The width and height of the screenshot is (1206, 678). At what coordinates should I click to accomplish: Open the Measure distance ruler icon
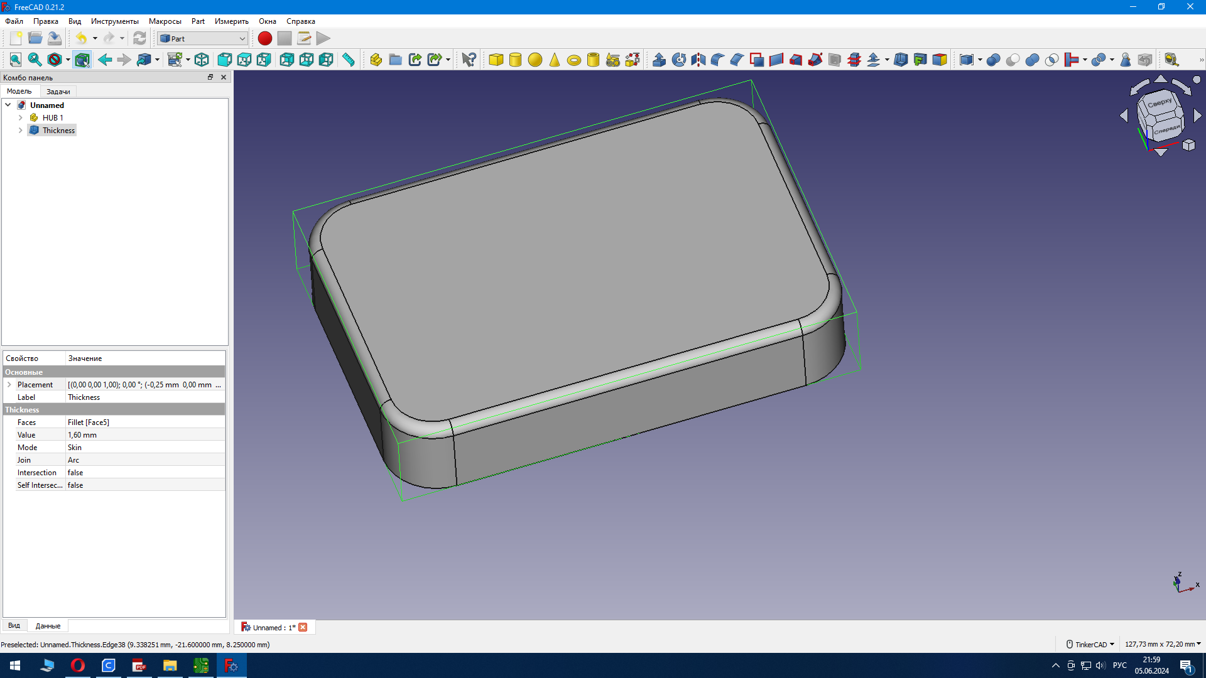pyautogui.click(x=348, y=60)
